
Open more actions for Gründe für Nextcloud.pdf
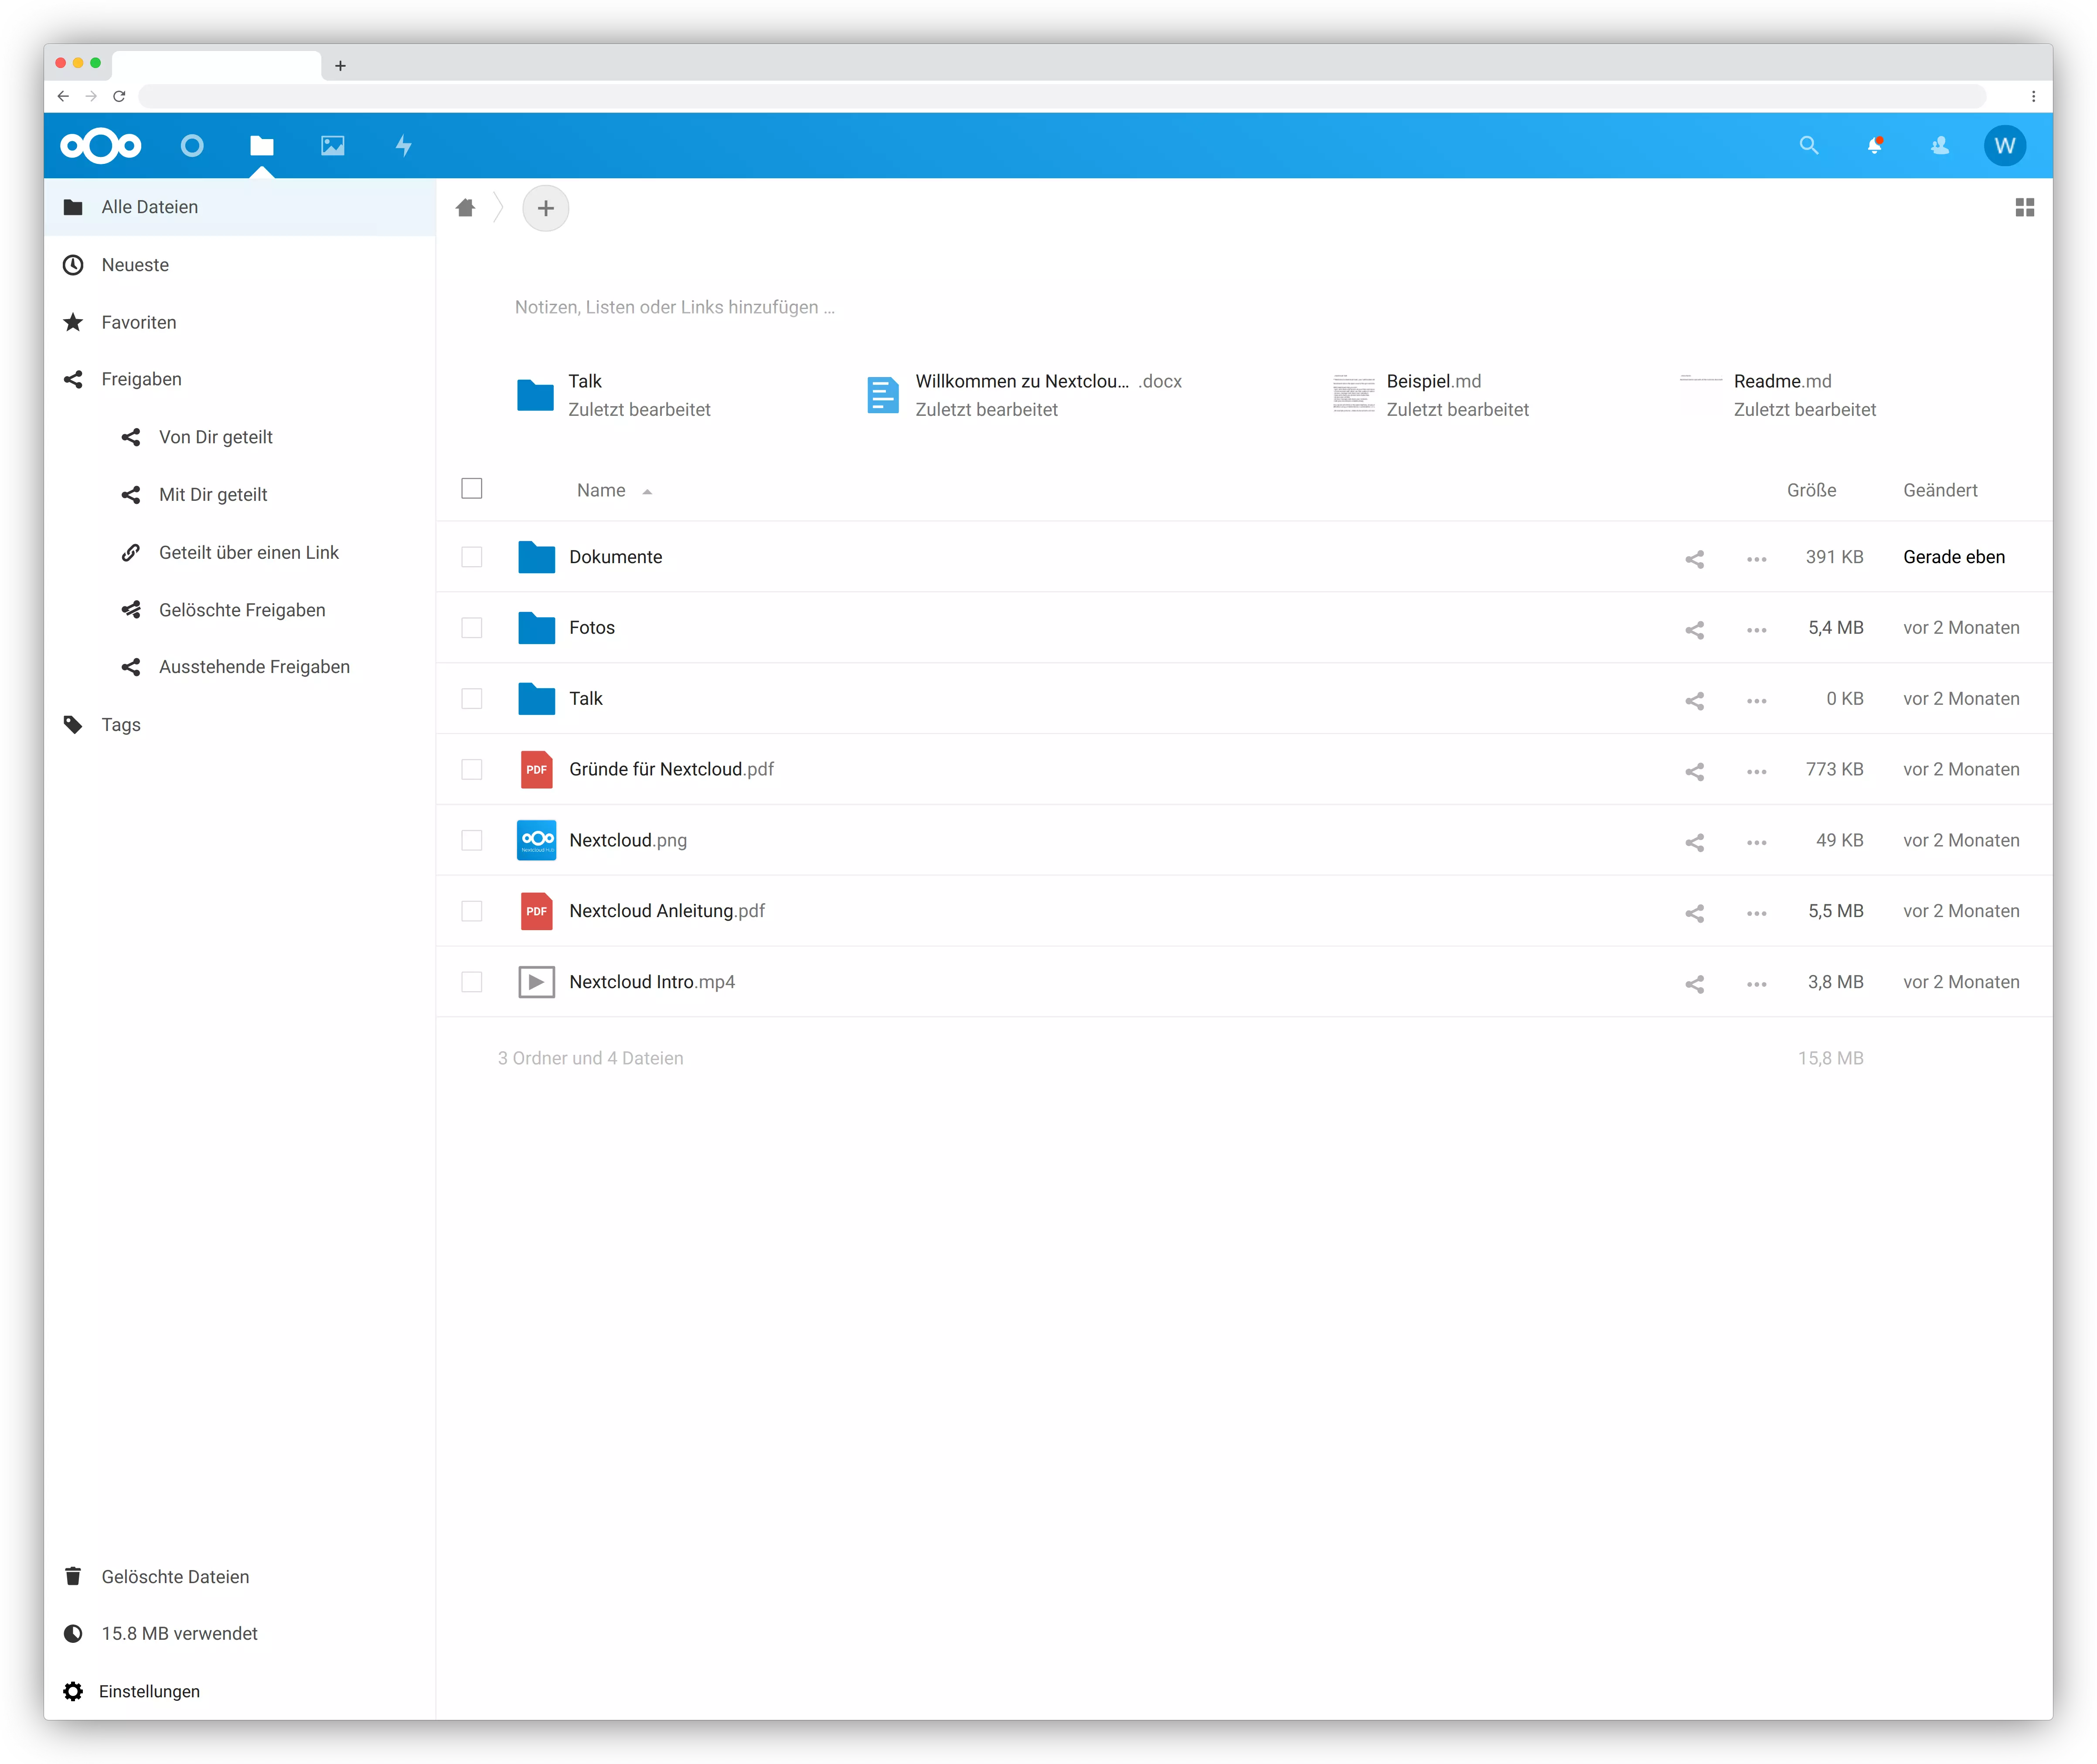(1756, 772)
